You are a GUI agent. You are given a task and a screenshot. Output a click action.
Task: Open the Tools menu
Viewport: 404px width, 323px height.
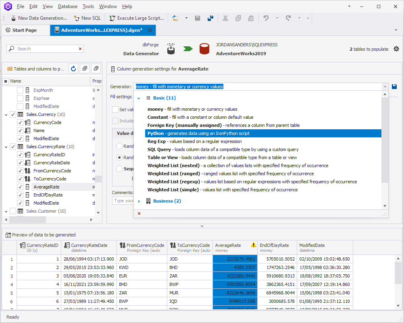pos(88,6)
